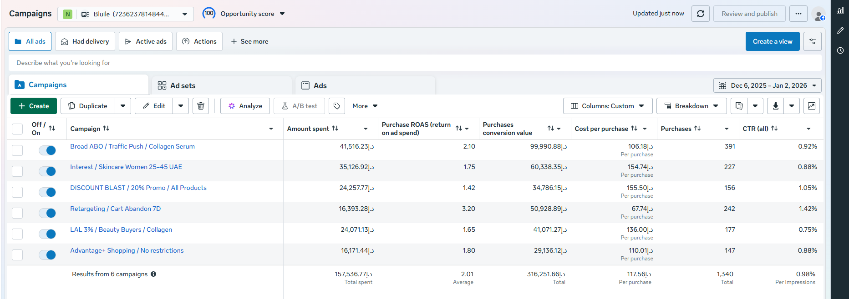Click the export download icon
The height and width of the screenshot is (299, 849).
click(x=776, y=106)
